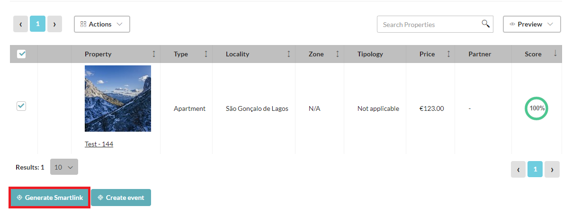
Task: Click the 100% score progress circle
Action: point(536,108)
